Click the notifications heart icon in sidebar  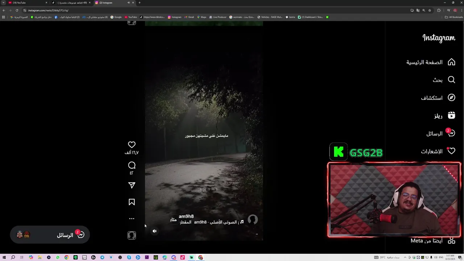(x=451, y=151)
